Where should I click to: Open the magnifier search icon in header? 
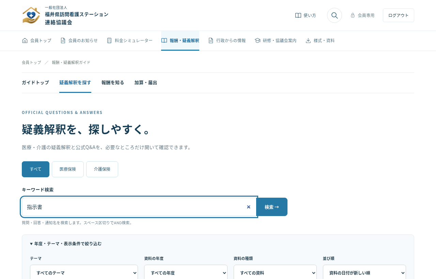point(334,15)
